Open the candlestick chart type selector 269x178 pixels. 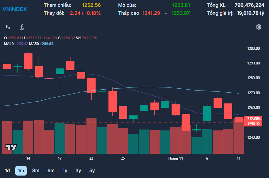[8, 27]
